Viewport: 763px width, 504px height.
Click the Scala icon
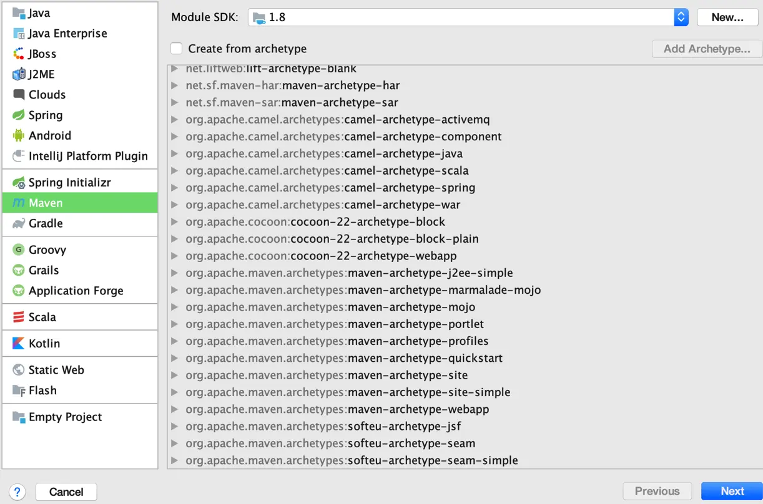point(18,317)
